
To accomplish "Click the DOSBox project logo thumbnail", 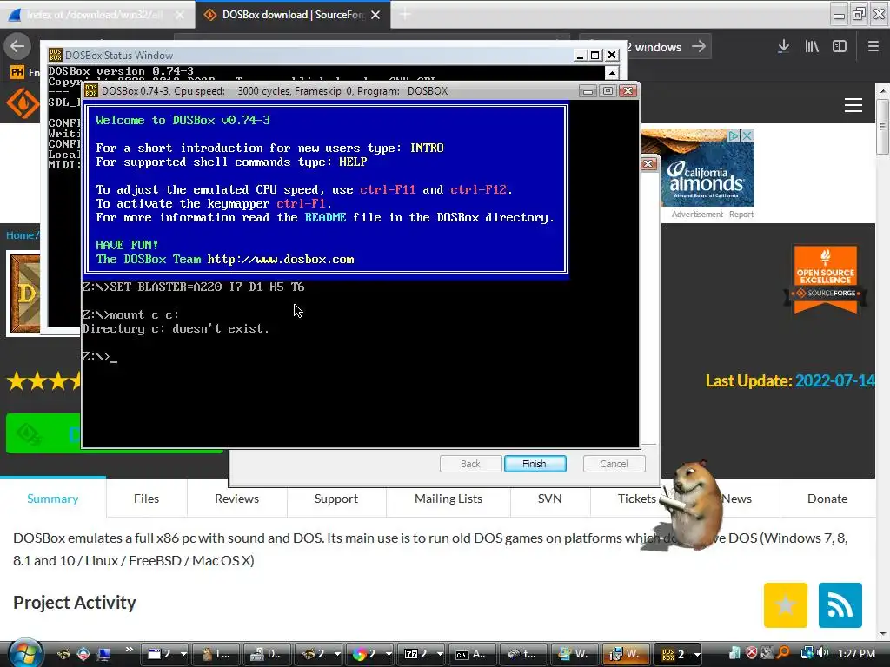I will [25, 294].
